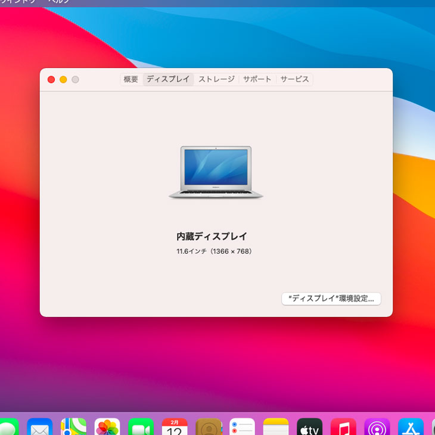Screen dimensions: 435x435
Task: Open the Photos app icon
Action: coord(107,428)
